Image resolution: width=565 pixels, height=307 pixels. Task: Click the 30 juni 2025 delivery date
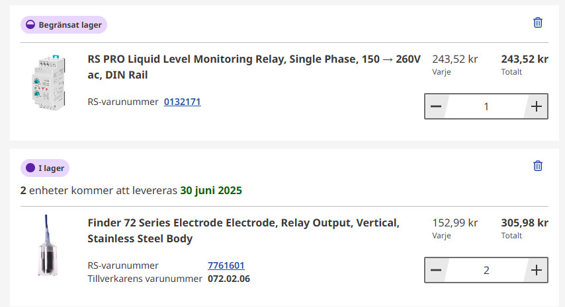click(211, 191)
